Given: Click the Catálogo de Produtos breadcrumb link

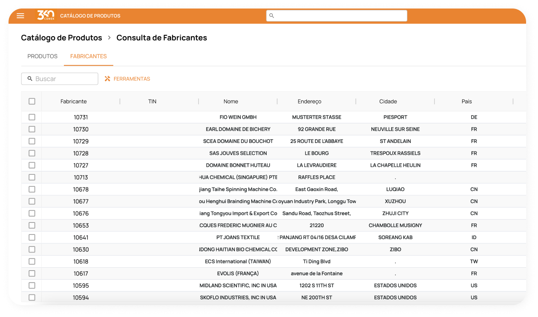Looking at the screenshot, I should click(61, 38).
